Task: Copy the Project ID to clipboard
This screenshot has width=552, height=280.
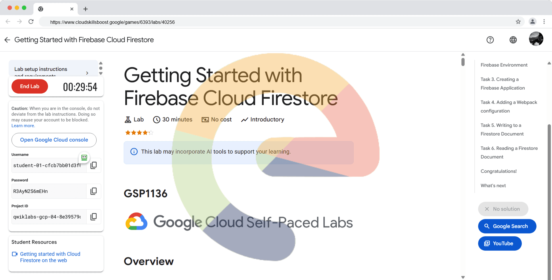Action: [93, 217]
